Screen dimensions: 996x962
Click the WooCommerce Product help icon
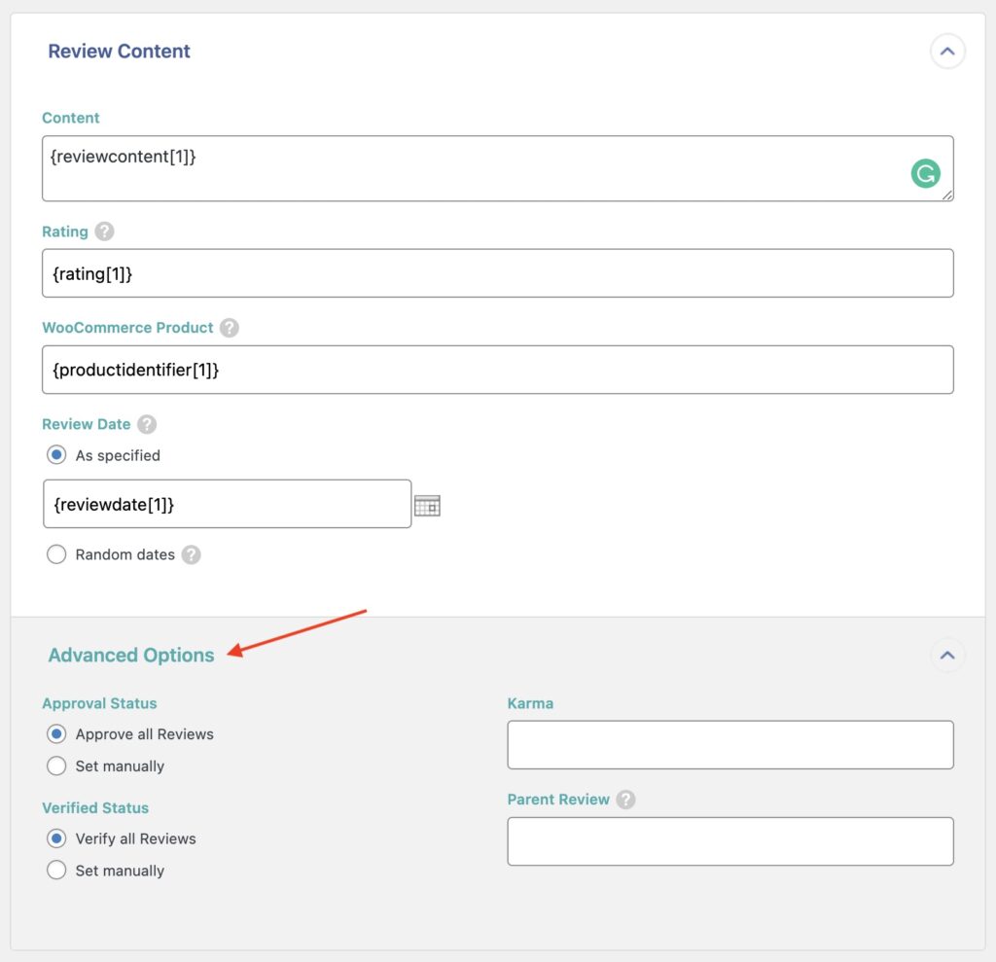pos(229,328)
